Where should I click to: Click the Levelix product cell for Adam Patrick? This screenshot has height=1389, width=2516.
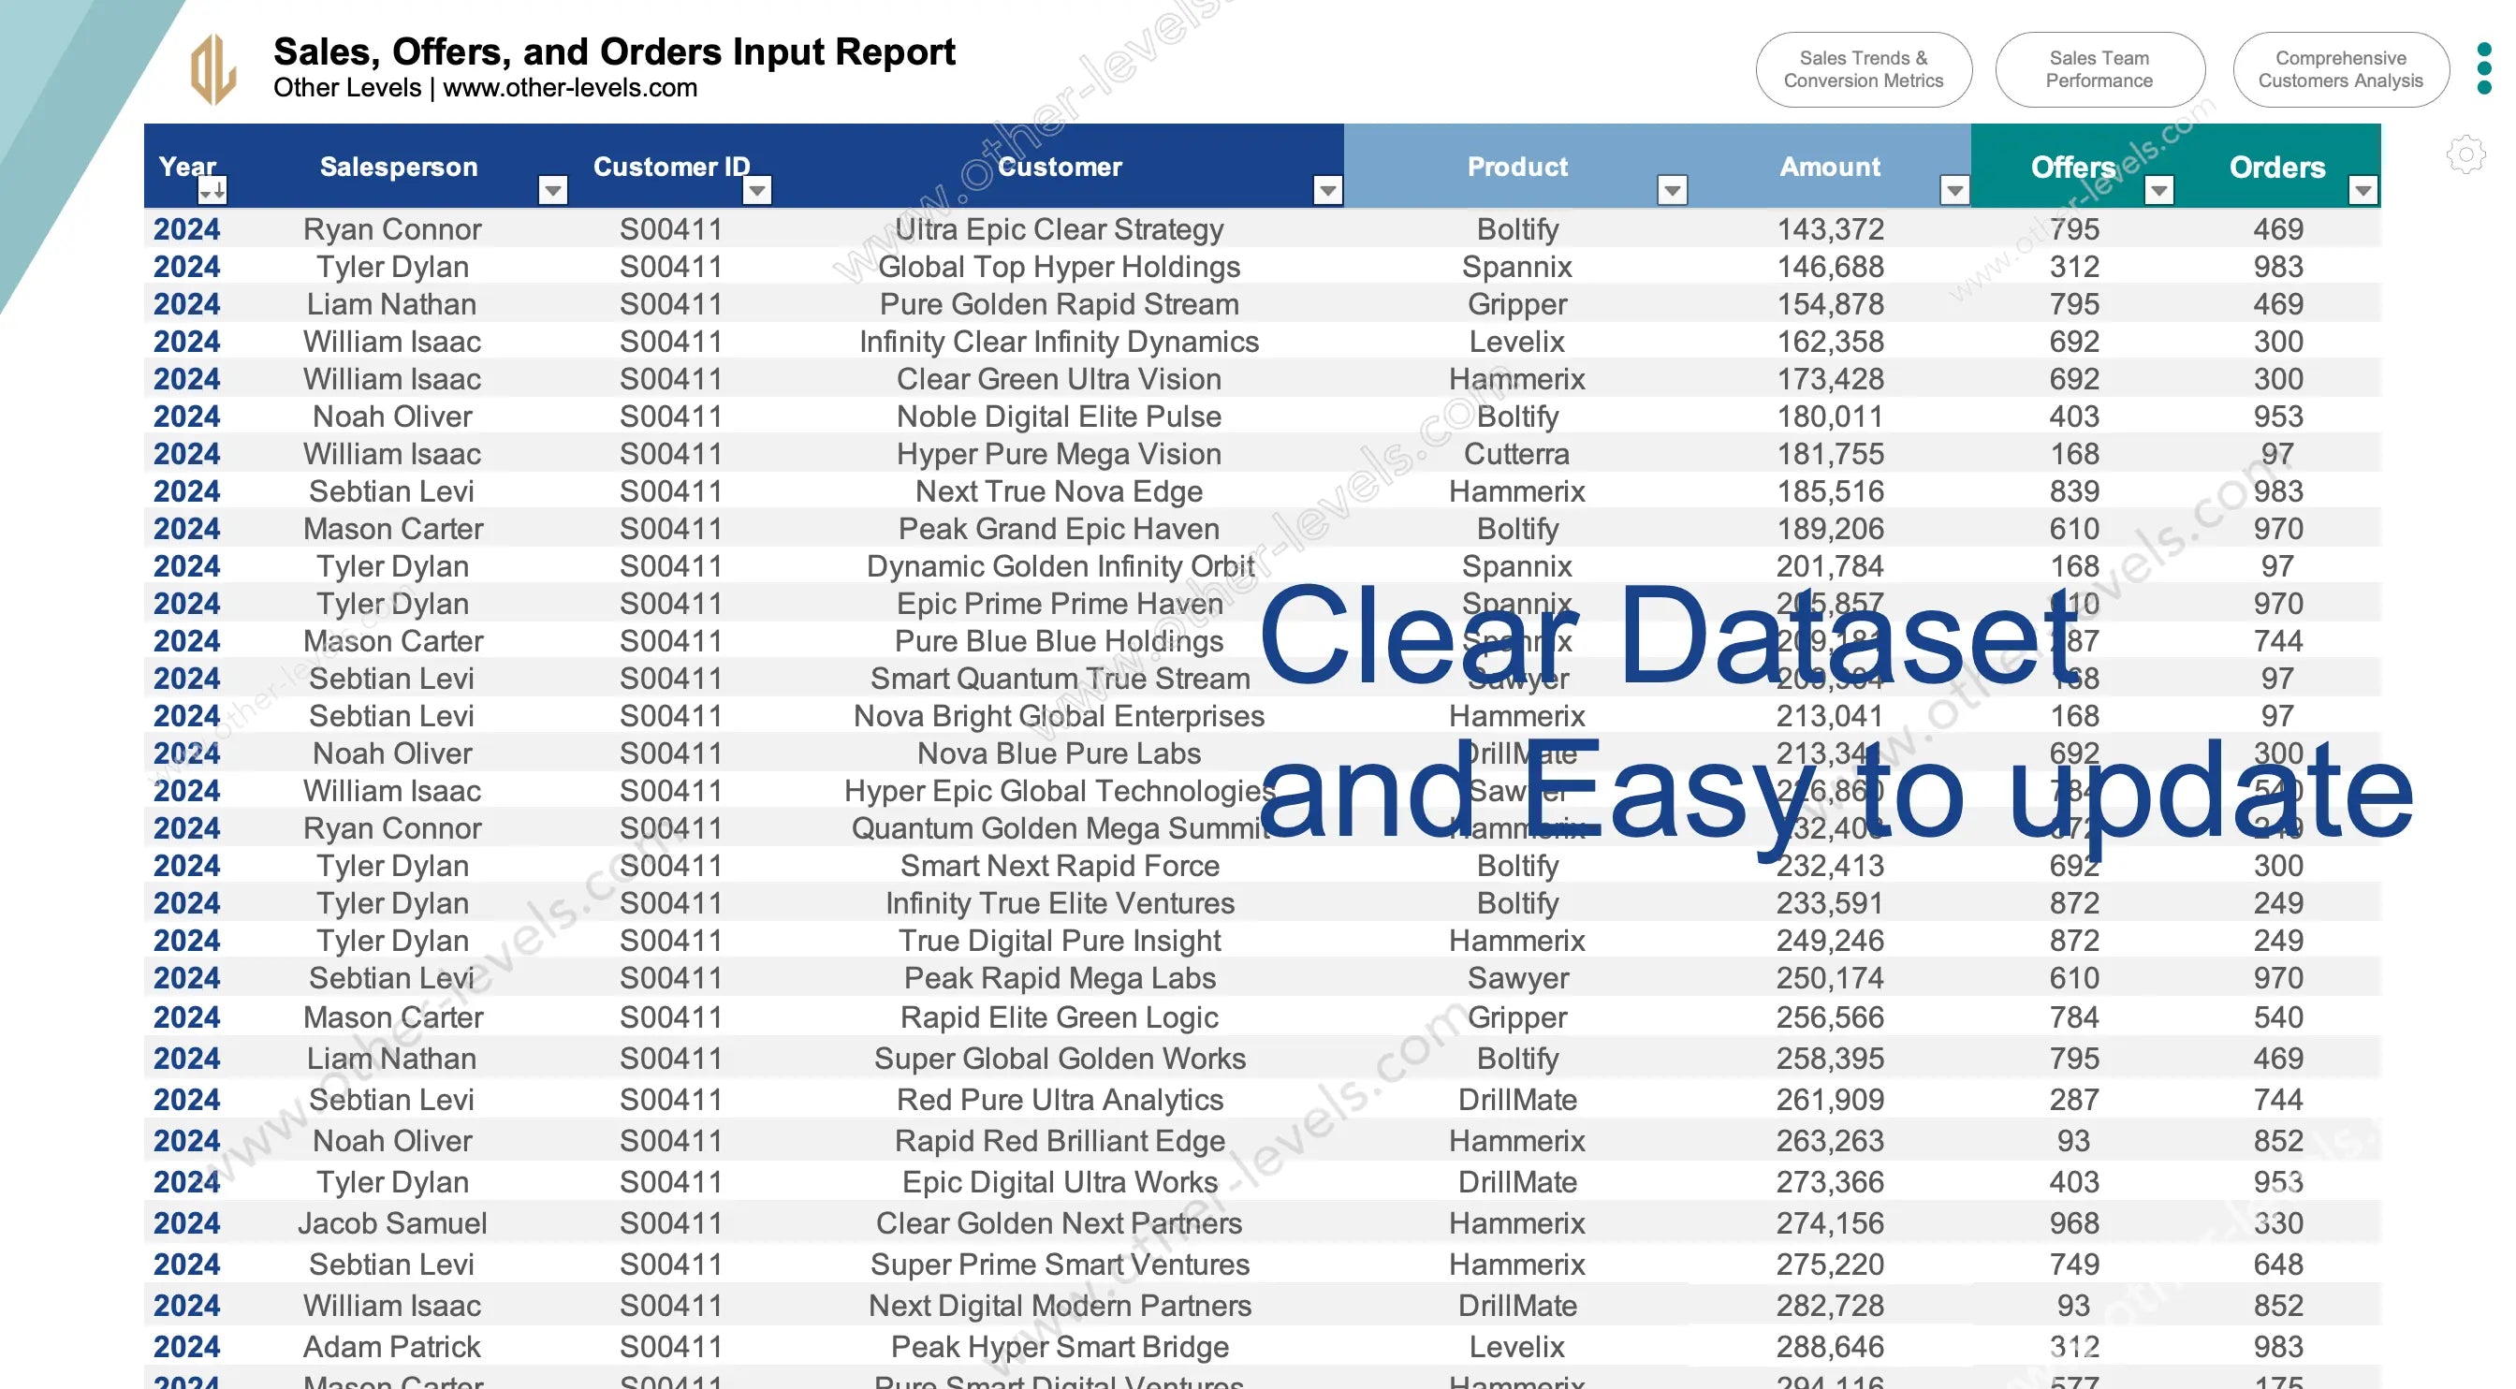coord(1515,1347)
